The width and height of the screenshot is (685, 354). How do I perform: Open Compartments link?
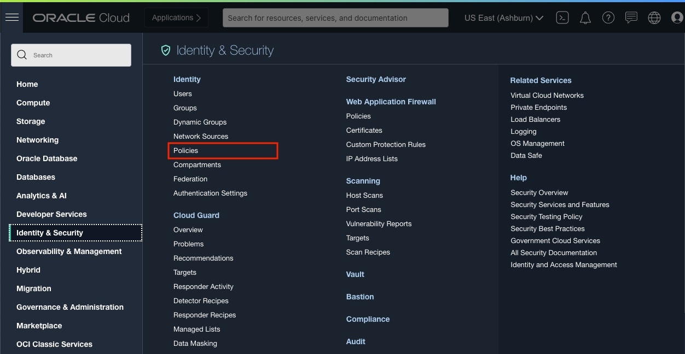coord(197,165)
